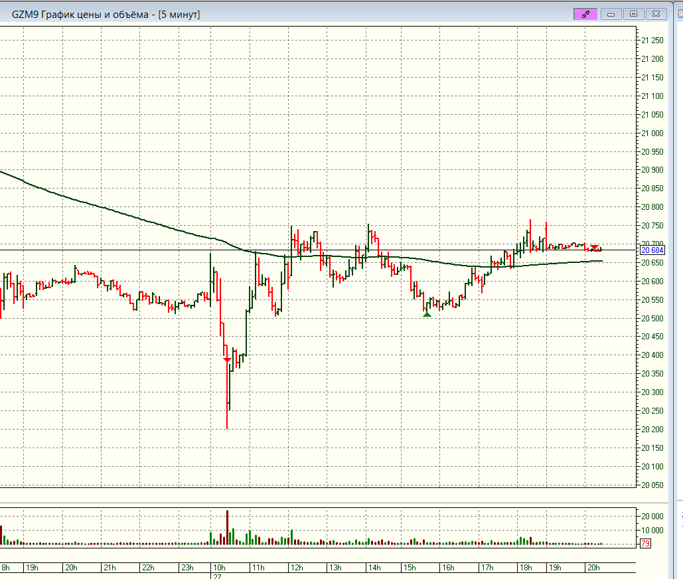Click the long red candle wick low at 20 200
Viewport: 683px width, 579px height.
tap(227, 425)
